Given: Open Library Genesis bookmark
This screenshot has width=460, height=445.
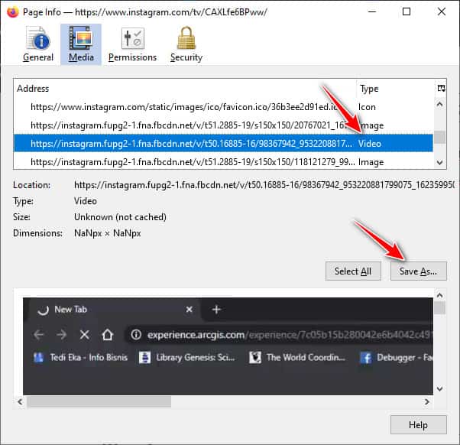Looking at the screenshot, I should click(x=187, y=357).
